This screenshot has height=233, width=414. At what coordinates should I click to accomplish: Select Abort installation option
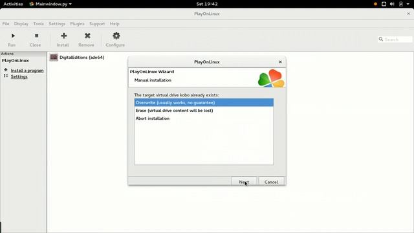(204, 118)
